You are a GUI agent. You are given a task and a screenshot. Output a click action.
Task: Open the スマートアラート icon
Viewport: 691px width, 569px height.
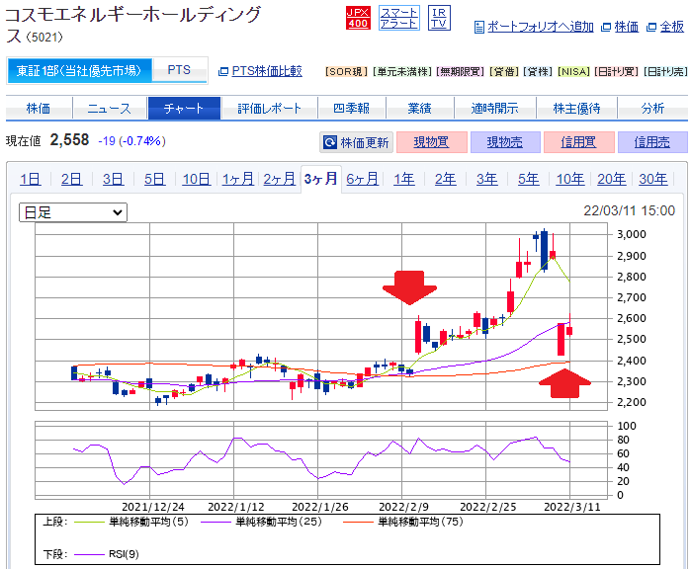click(x=399, y=17)
